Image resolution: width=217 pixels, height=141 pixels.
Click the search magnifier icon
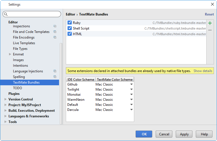click(6, 14)
